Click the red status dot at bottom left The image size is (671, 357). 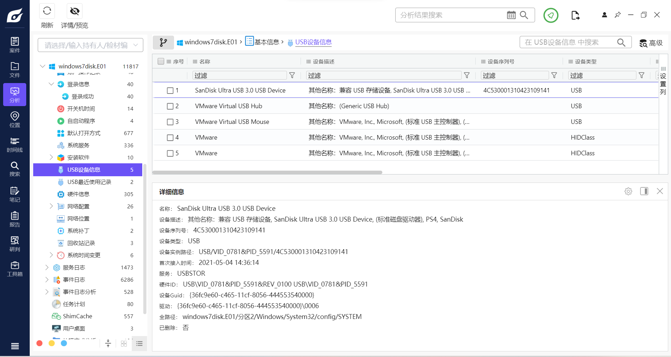click(39, 343)
